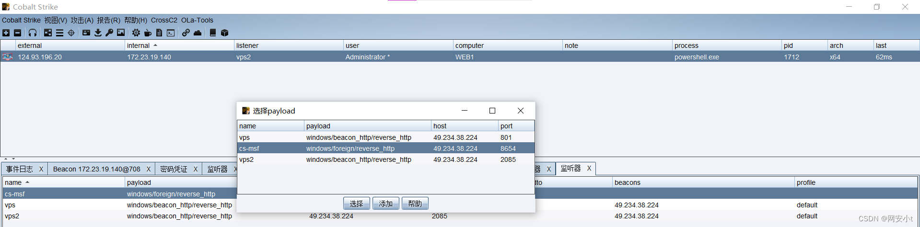Screen dimensions: 920x227
Task: Click the 选择 button in payload dialog
Action: tap(356, 204)
